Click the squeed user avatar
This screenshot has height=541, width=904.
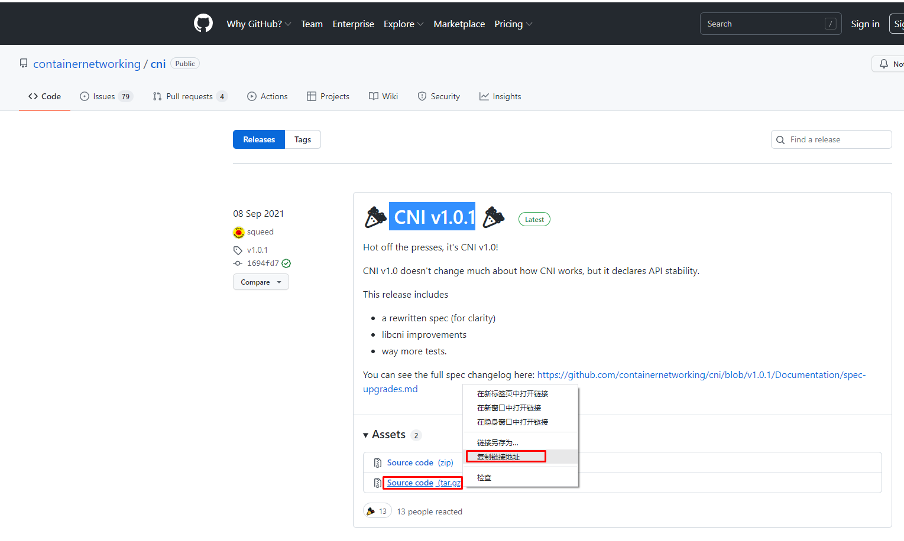[239, 232]
